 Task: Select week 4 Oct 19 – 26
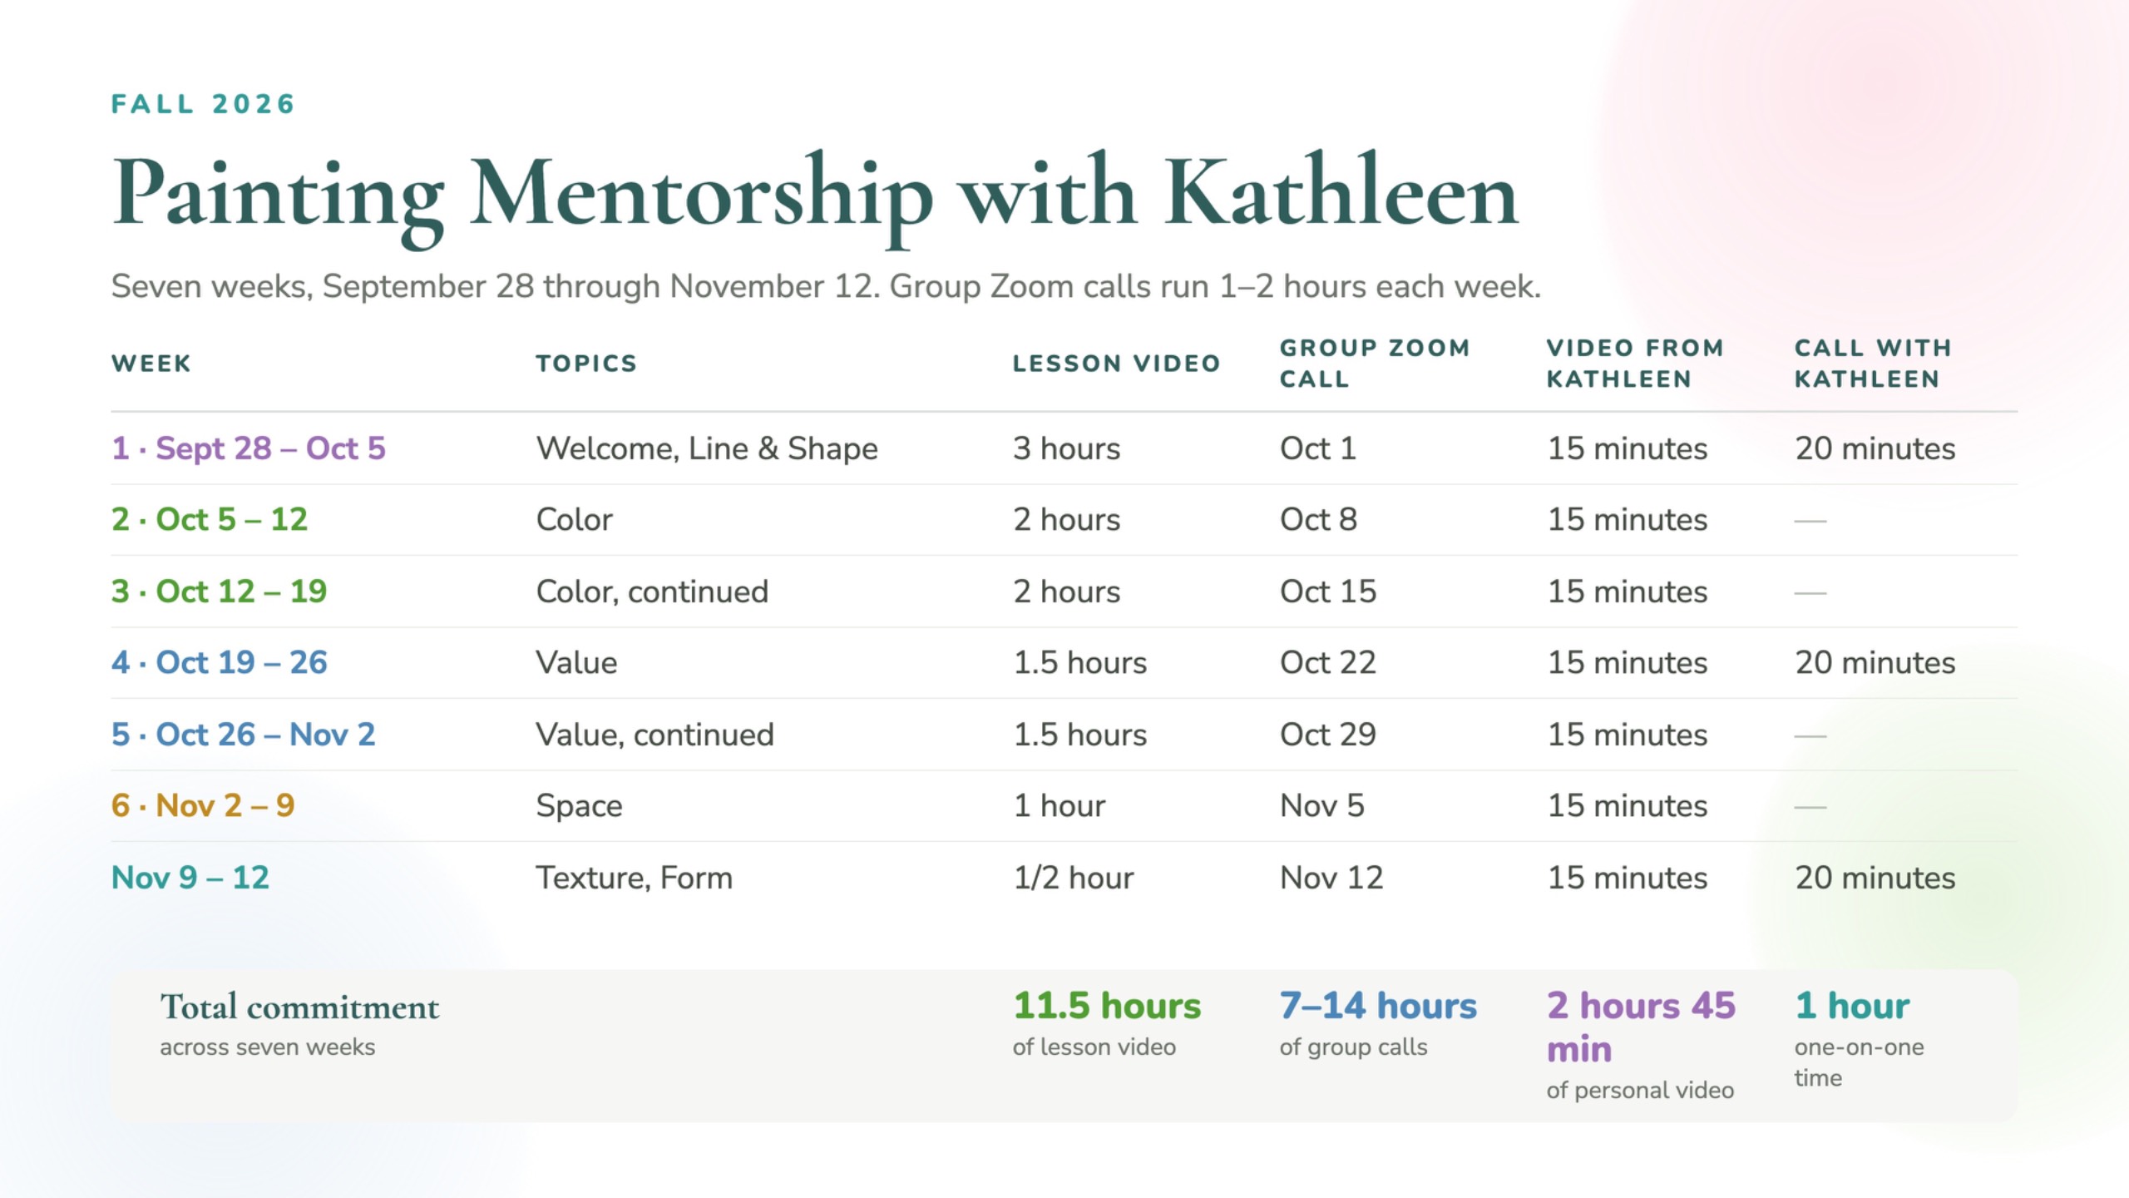(220, 663)
